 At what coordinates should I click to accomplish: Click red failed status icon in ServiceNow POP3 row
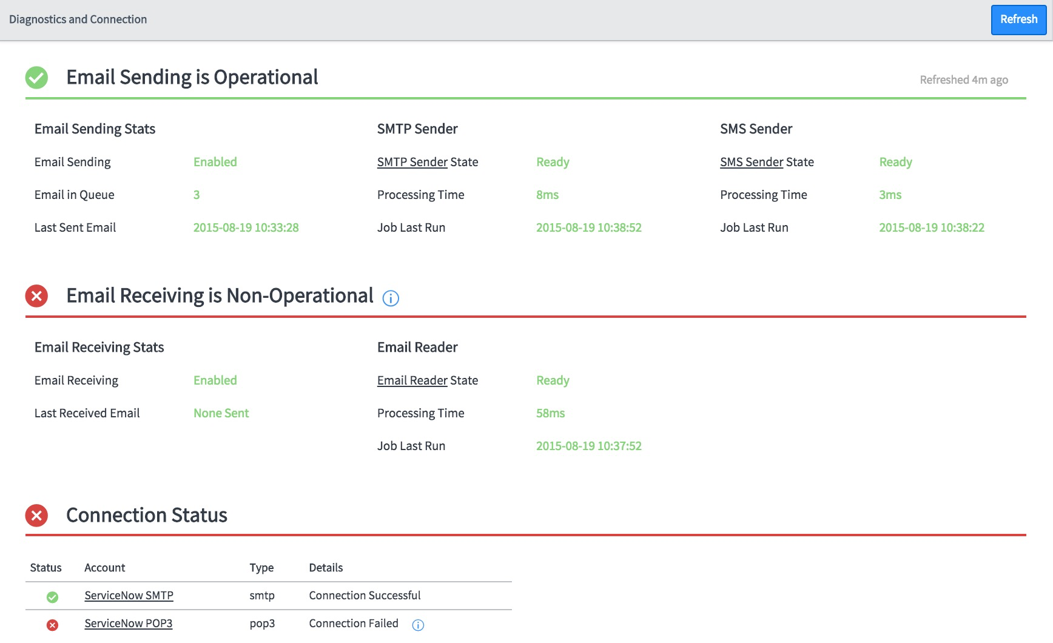53,625
